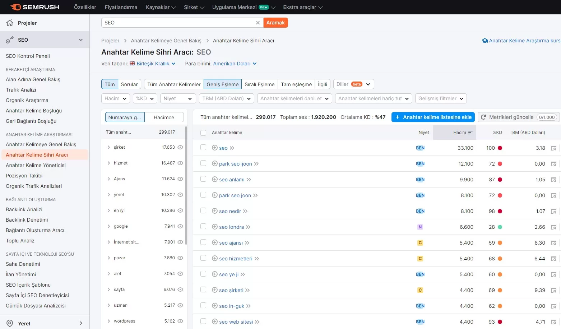Go to Anahtar Kelimeye Genel Bakış breadcrumb
The height and width of the screenshot is (329, 561).
click(166, 41)
